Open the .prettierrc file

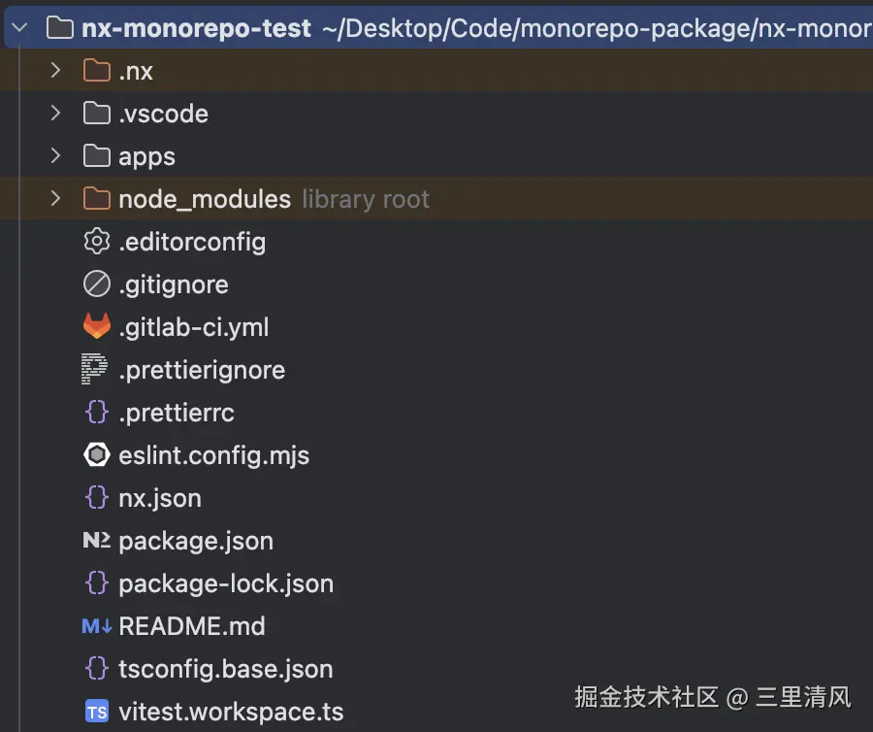pos(177,414)
